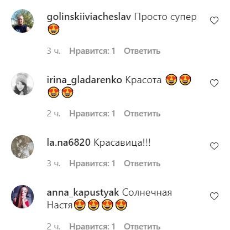Reply to la.na6820 via Ответить

[x=142, y=163]
